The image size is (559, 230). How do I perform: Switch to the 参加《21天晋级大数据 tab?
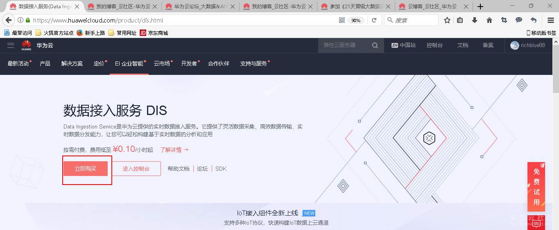click(356, 7)
